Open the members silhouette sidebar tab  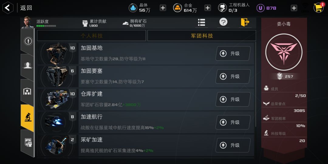28,66
